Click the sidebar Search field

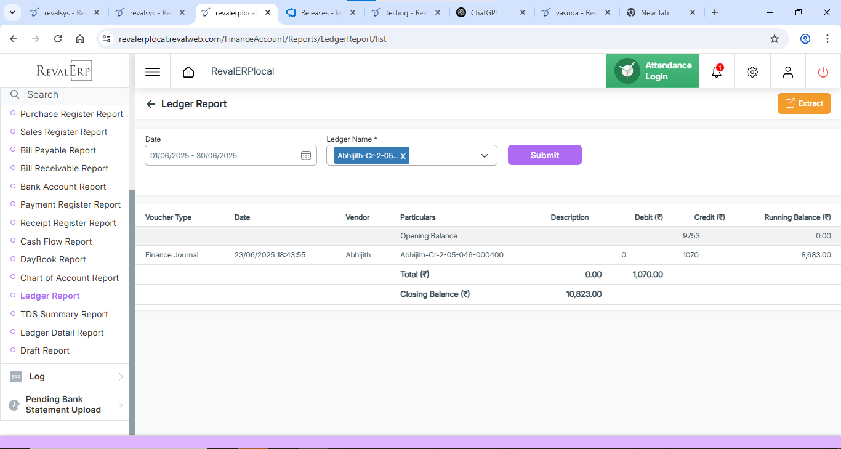(68, 95)
